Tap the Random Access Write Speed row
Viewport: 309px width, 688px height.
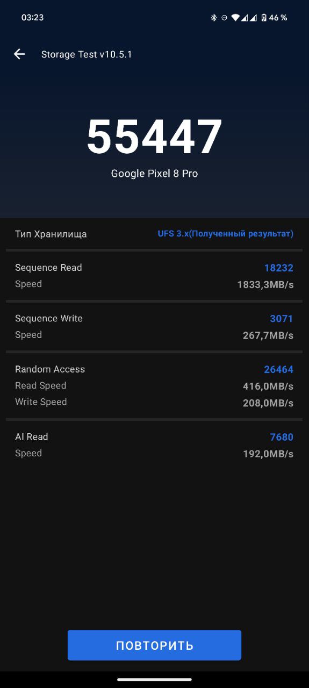(x=154, y=403)
